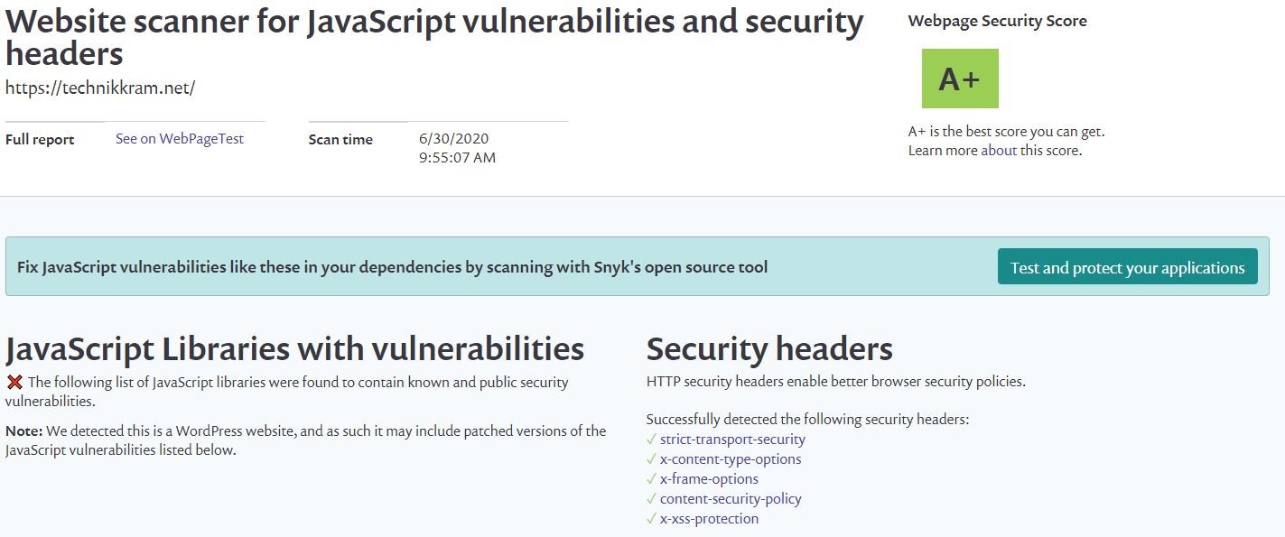Image resolution: width=1285 pixels, height=537 pixels.
Task: Open the strict-transport-security header link
Action: (731, 440)
